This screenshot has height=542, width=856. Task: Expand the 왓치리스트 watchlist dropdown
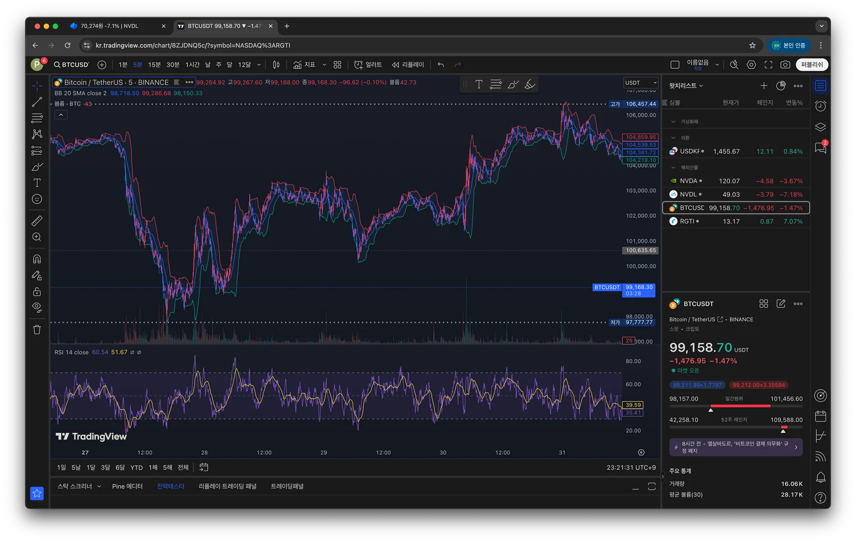pos(686,86)
